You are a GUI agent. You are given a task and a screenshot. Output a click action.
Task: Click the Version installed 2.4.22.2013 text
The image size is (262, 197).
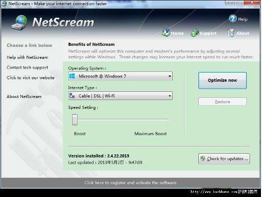(x=99, y=156)
